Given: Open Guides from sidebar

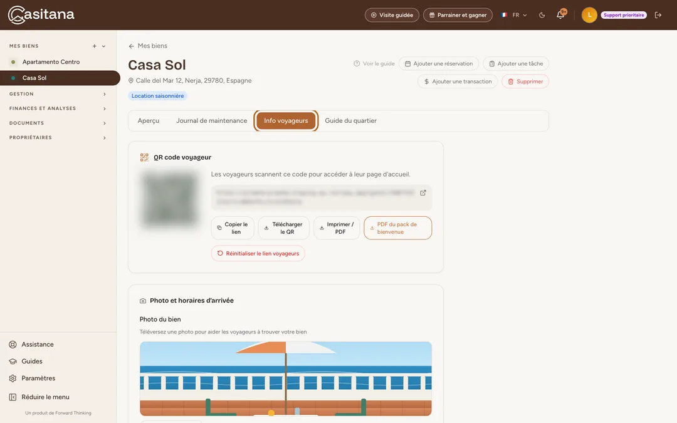Looking at the screenshot, I should [x=26, y=362].
